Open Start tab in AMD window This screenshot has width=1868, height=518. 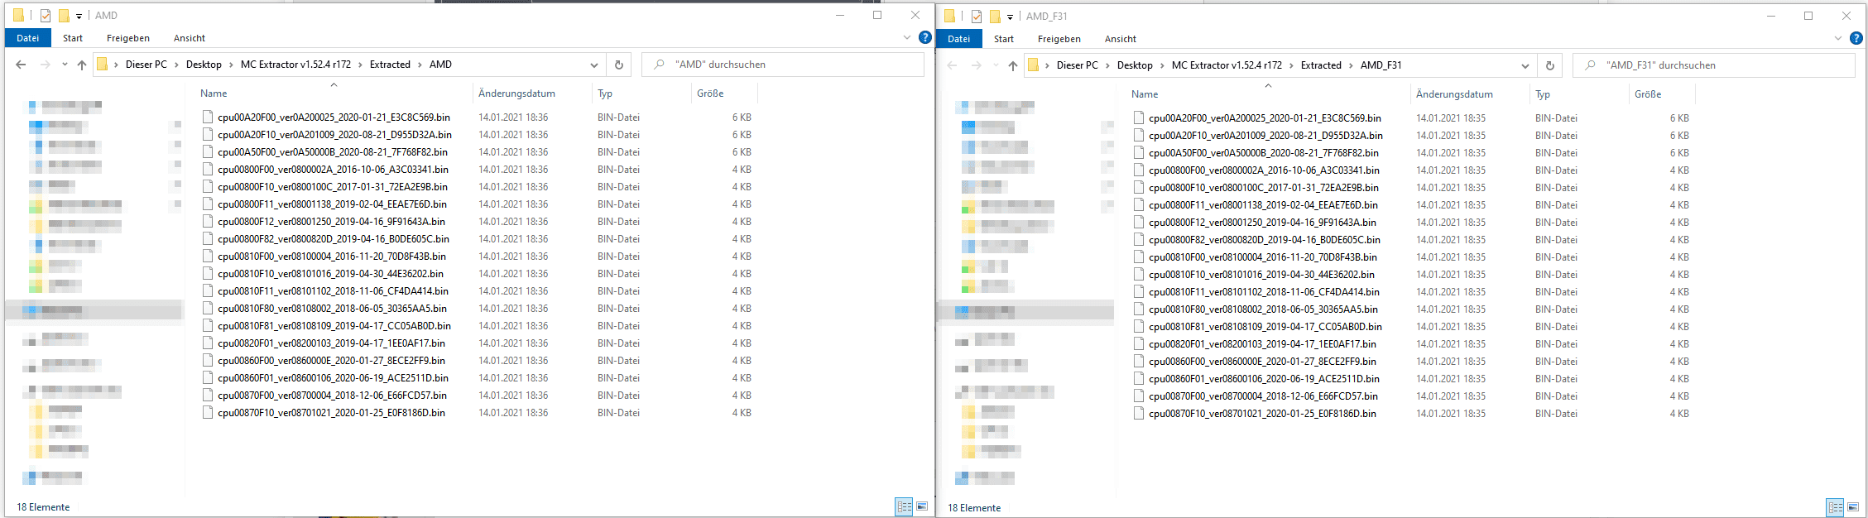73,38
